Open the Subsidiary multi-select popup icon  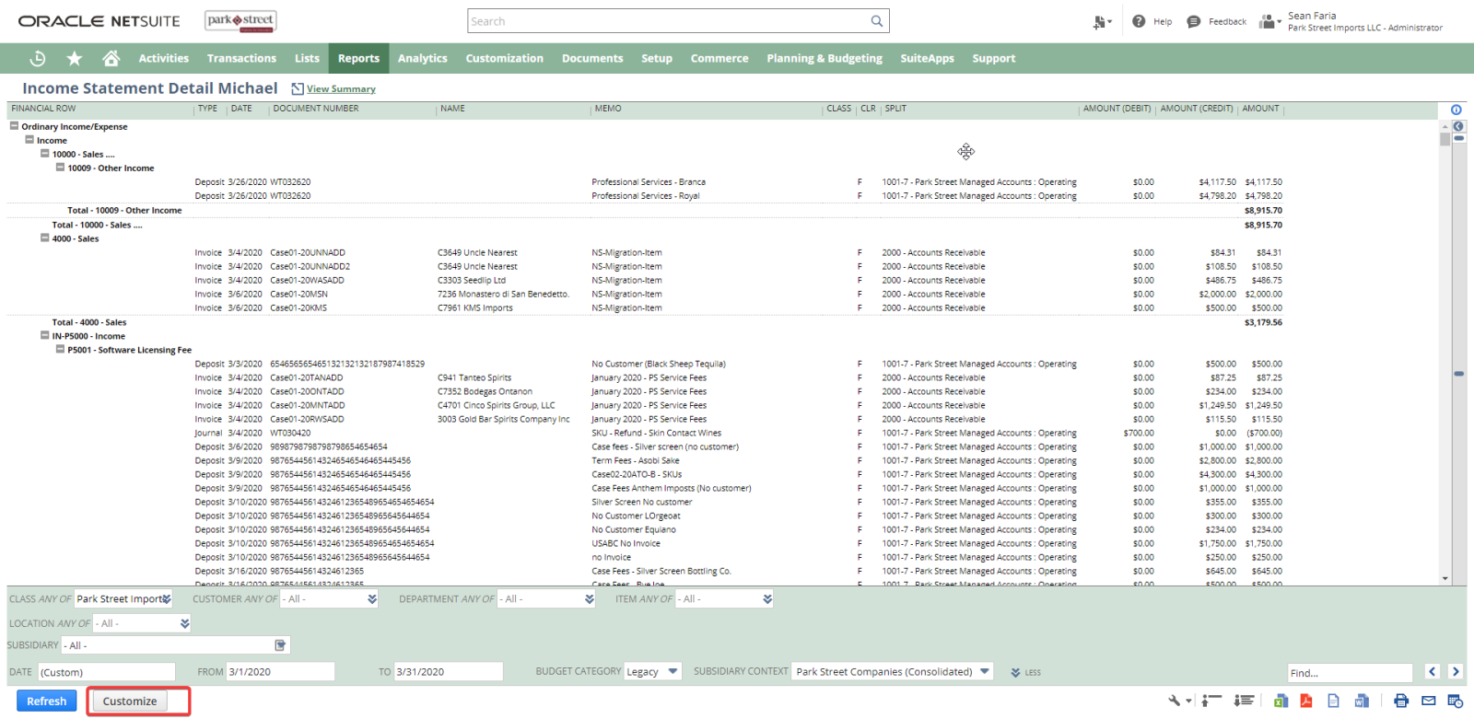coord(280,645)
